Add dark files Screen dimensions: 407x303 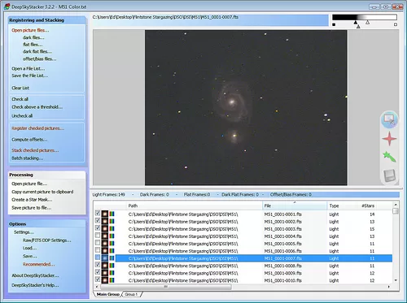tap(33, 37)
